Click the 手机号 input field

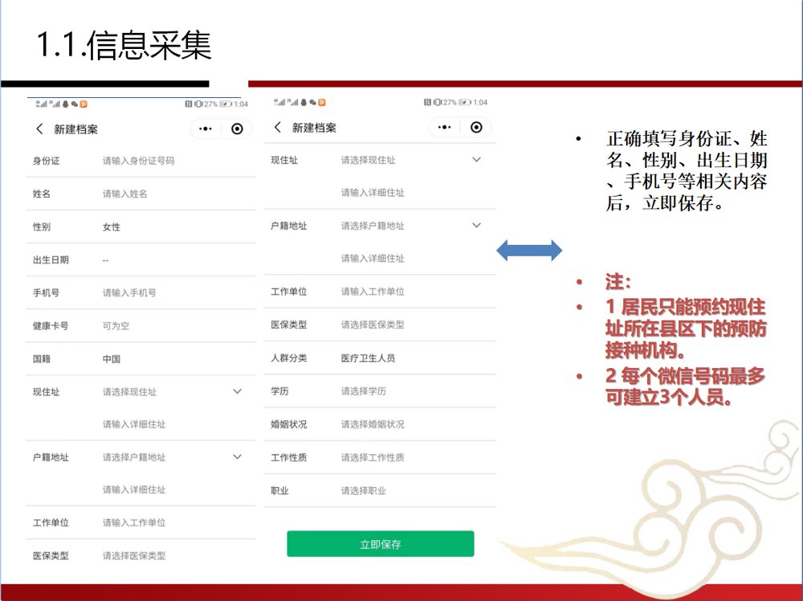coord(129,293)
